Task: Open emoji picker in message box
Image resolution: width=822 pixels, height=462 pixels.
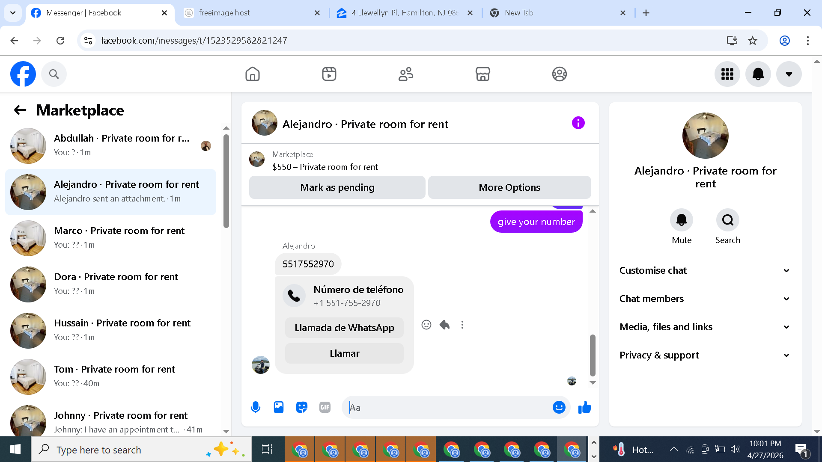Action: coord(559,407)
